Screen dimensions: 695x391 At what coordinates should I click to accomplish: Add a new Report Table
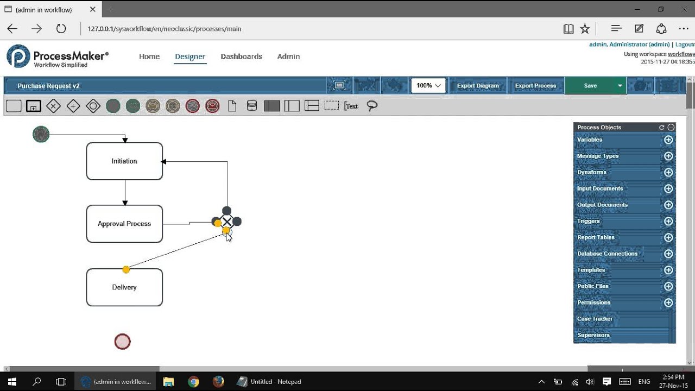pyautogui.click(x=668, y=237)
